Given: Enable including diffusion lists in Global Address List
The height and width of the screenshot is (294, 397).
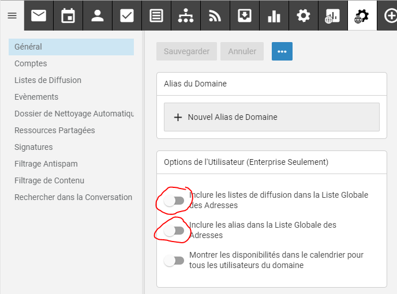Looking at the screenshot, I should [174, 201].
